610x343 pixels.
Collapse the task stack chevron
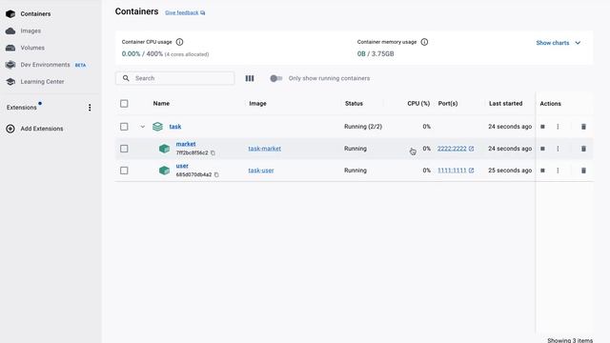[143, 127]
